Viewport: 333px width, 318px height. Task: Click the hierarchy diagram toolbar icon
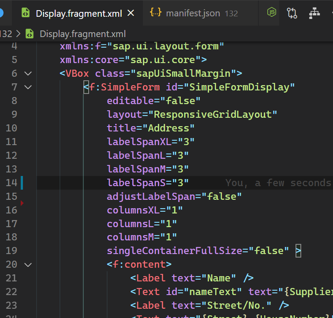click(314, 13)
